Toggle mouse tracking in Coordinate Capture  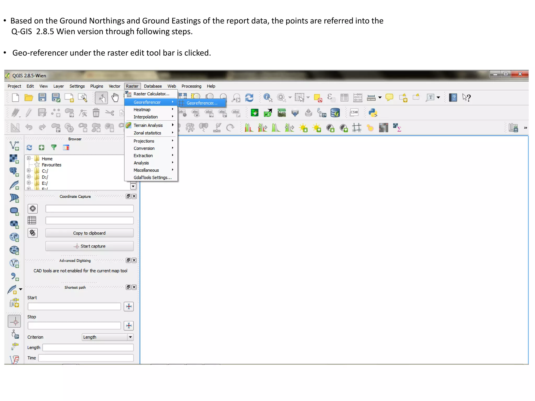pos(33,233)
